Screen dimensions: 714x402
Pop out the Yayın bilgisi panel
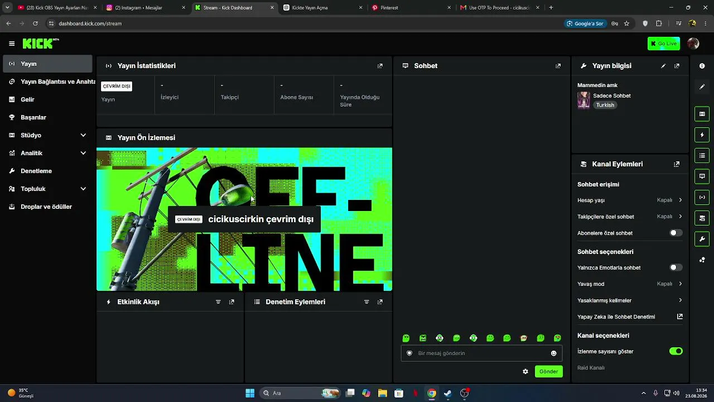point(677,66)
